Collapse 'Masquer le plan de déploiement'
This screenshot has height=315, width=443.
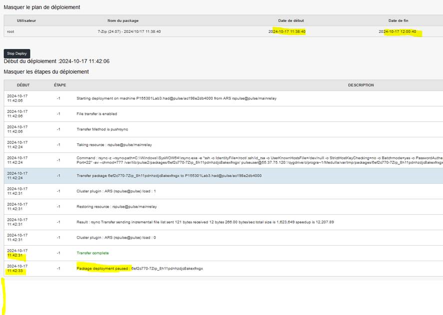pos(42,7)
